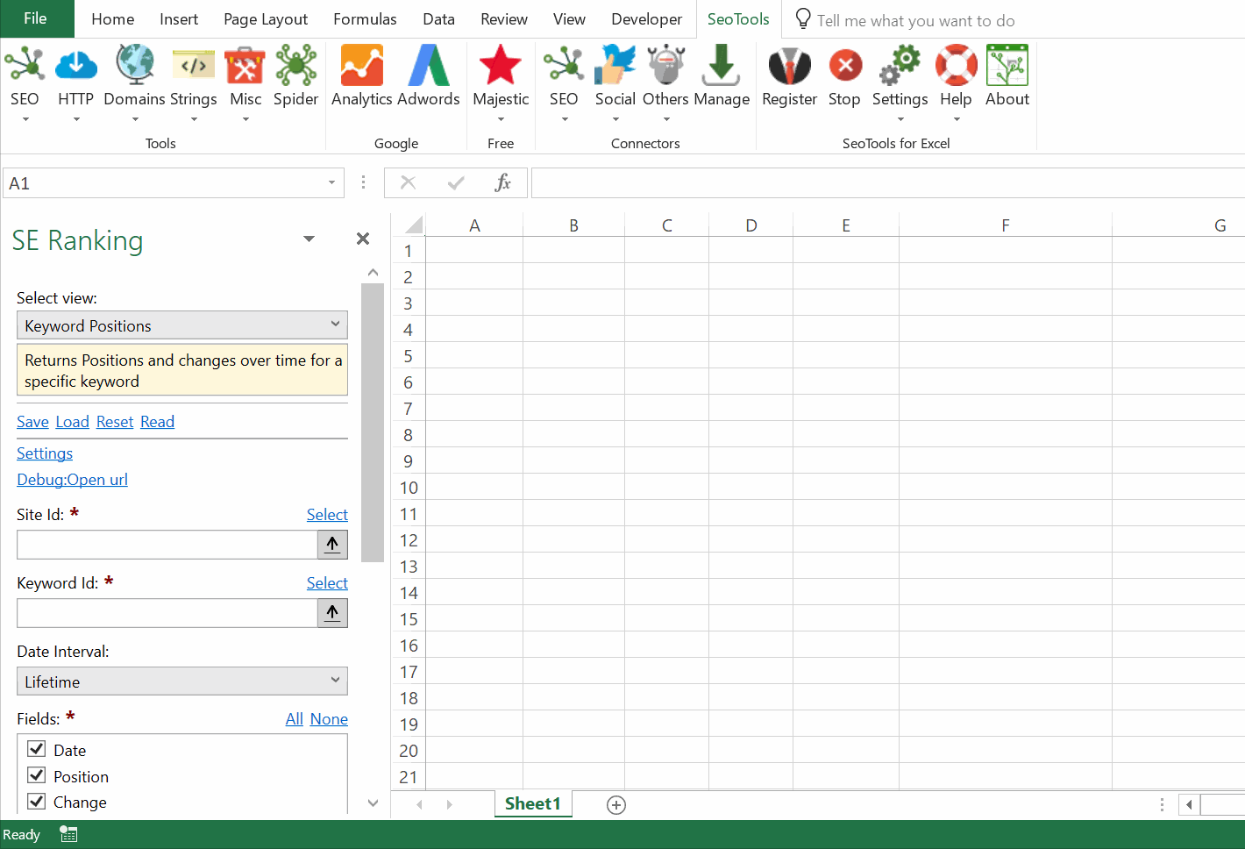Viewport: 1245px width, 849px height.
Task: Open the Google Analytics connector
Action: coord(361,66)
